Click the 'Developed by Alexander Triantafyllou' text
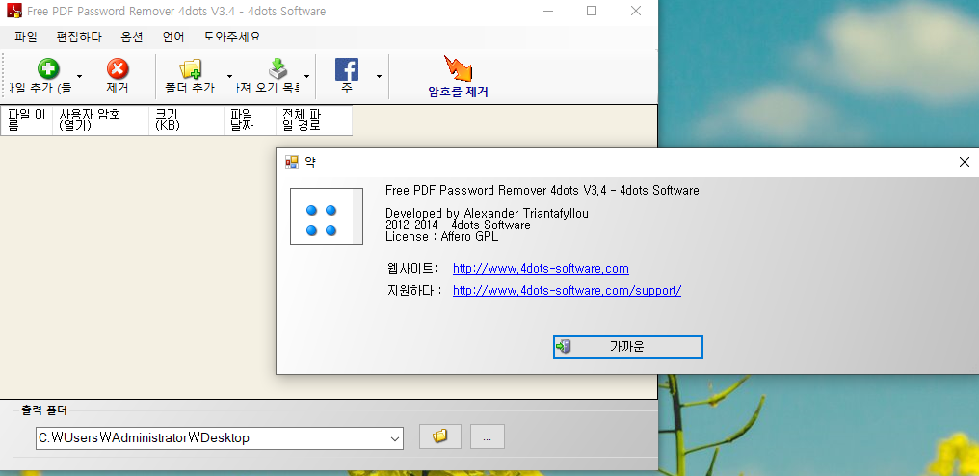 487,214
